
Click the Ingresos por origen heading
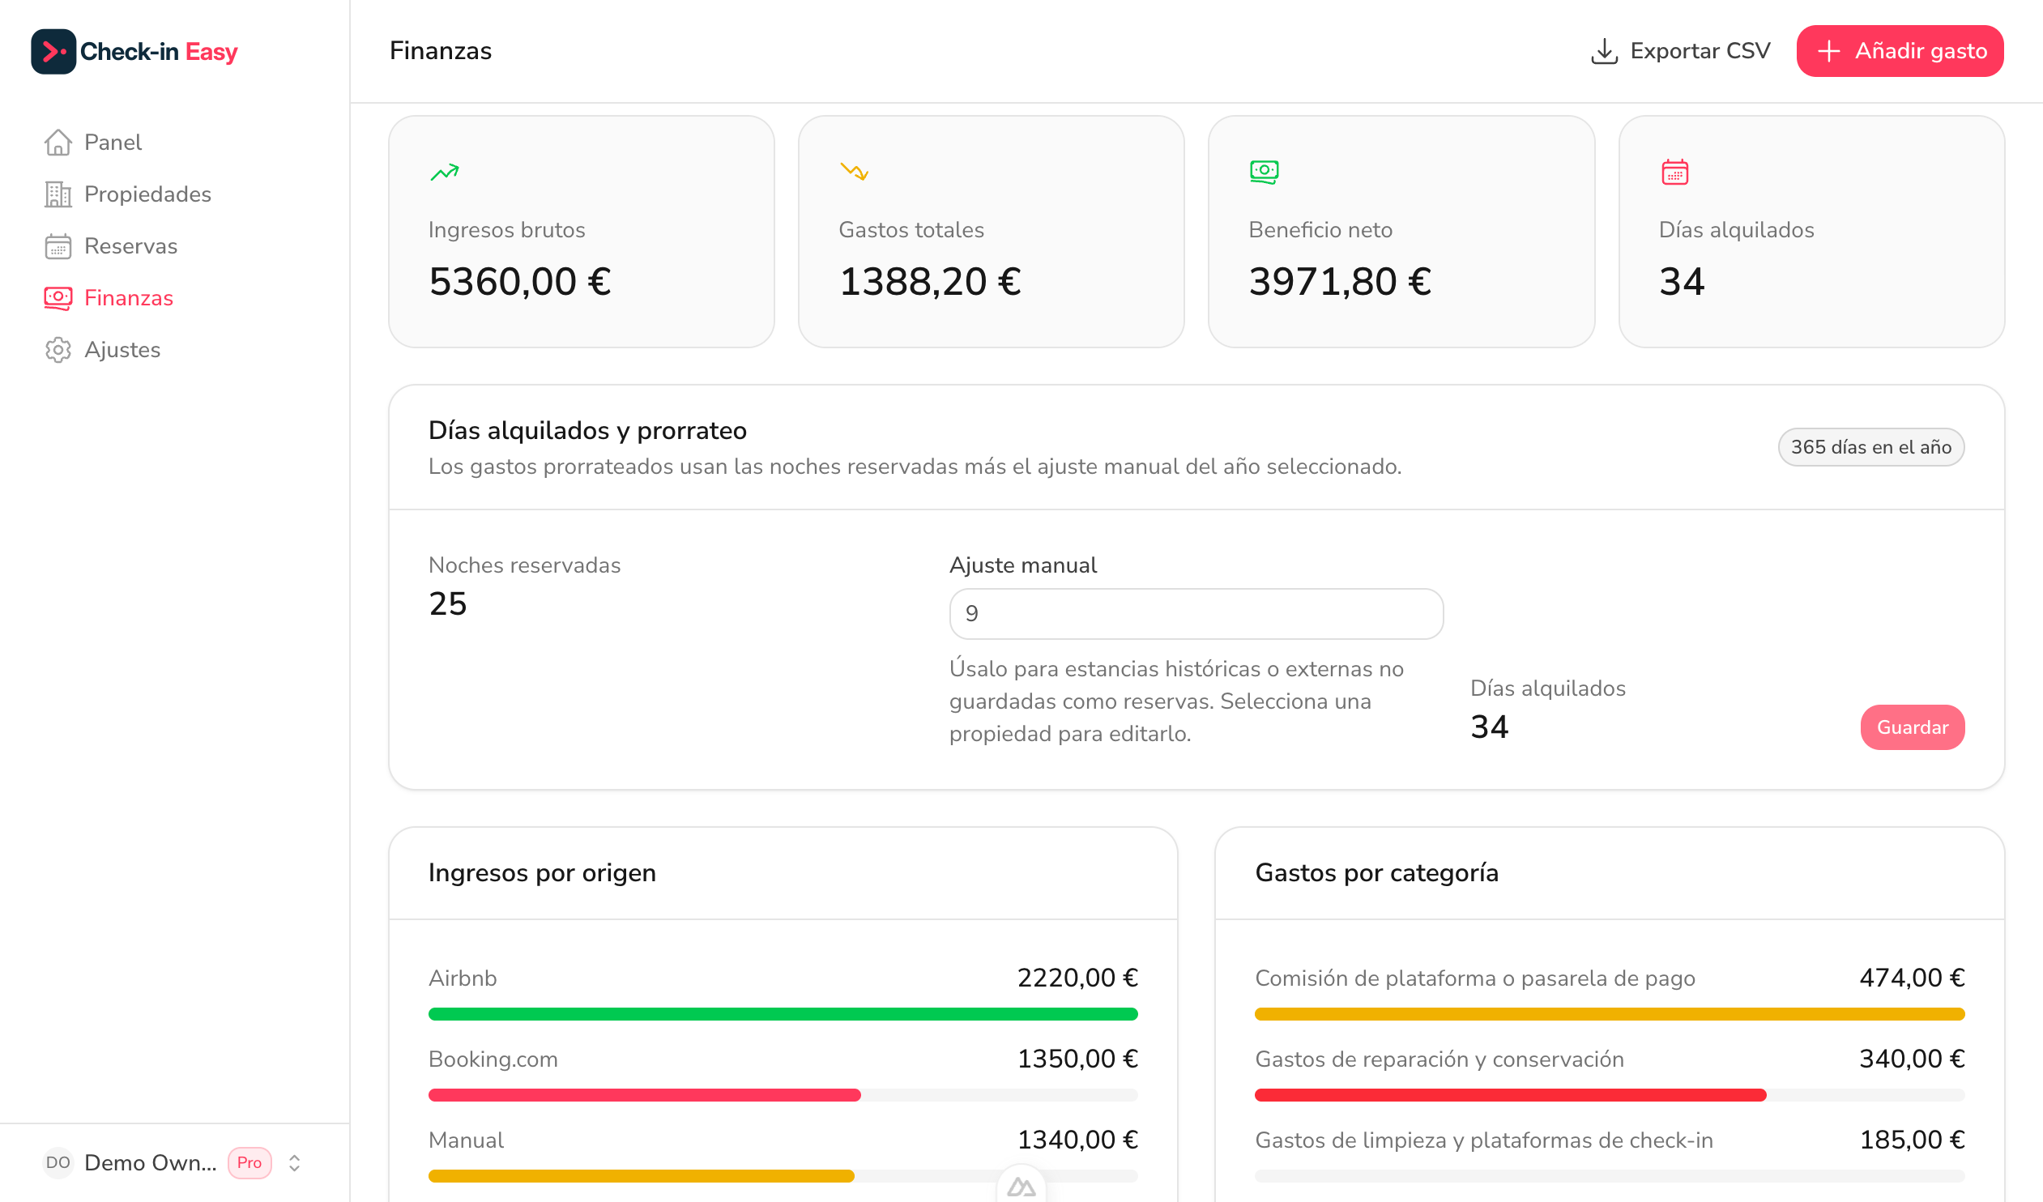tap(542, 872)
